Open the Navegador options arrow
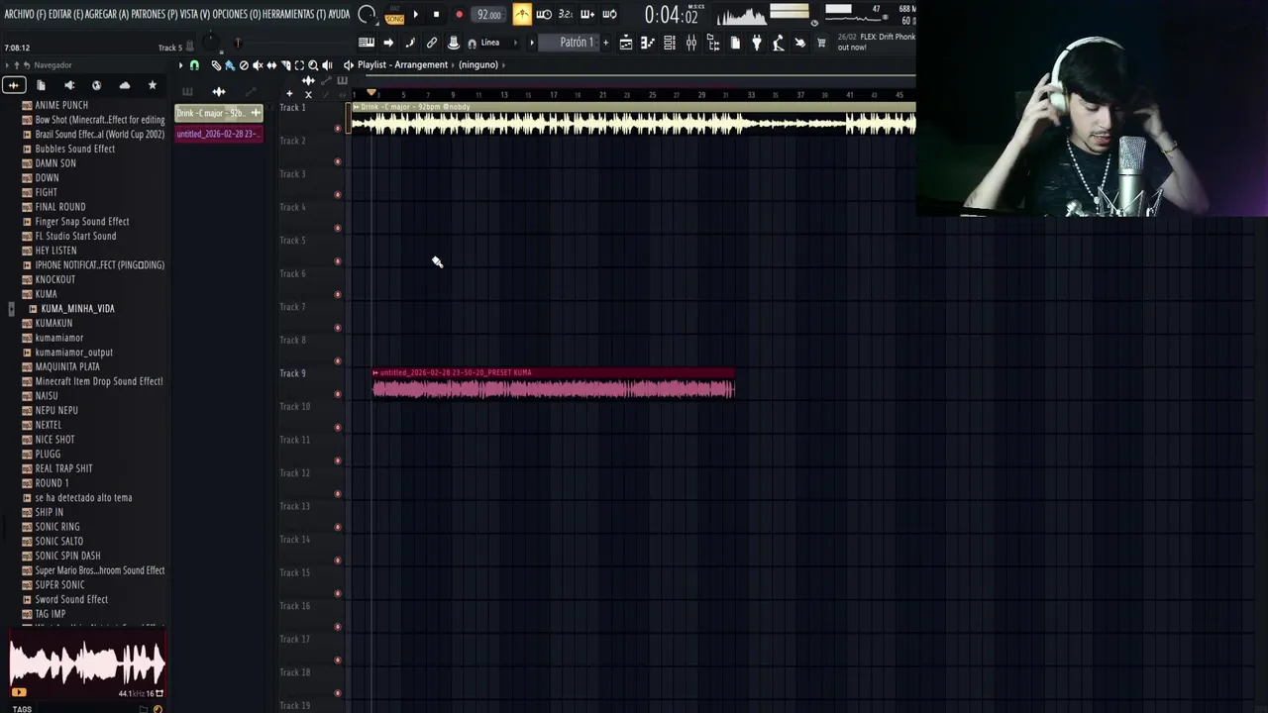Image resolution: width=1268 pixels, height=713 pixels. pos(6,65)
